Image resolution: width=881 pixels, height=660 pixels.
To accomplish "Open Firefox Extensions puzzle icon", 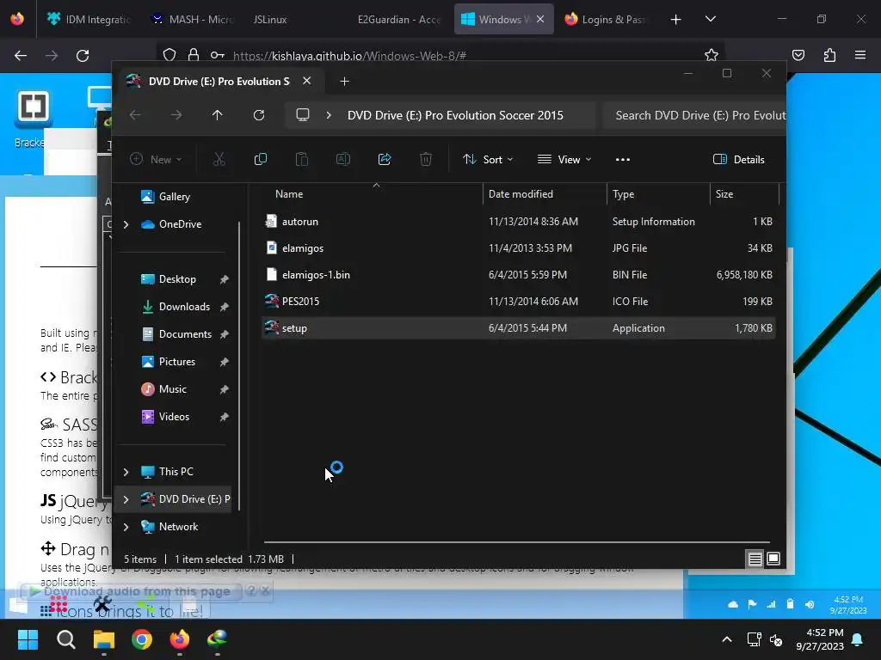I will 829,55.
